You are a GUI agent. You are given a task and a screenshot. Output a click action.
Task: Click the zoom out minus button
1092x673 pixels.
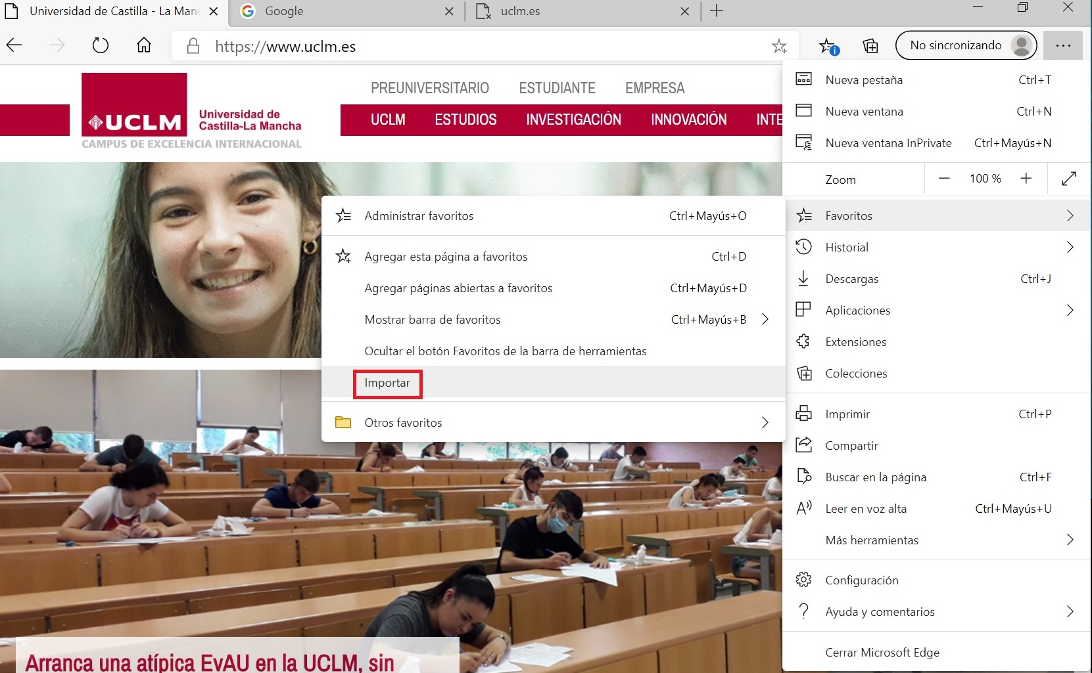click(x=944, y=179)
